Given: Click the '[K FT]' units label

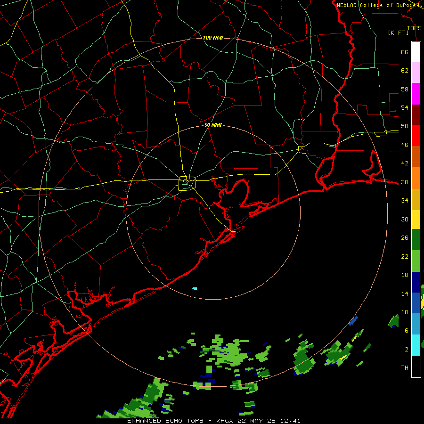Looking at the screenshot, I should [398, 33].
